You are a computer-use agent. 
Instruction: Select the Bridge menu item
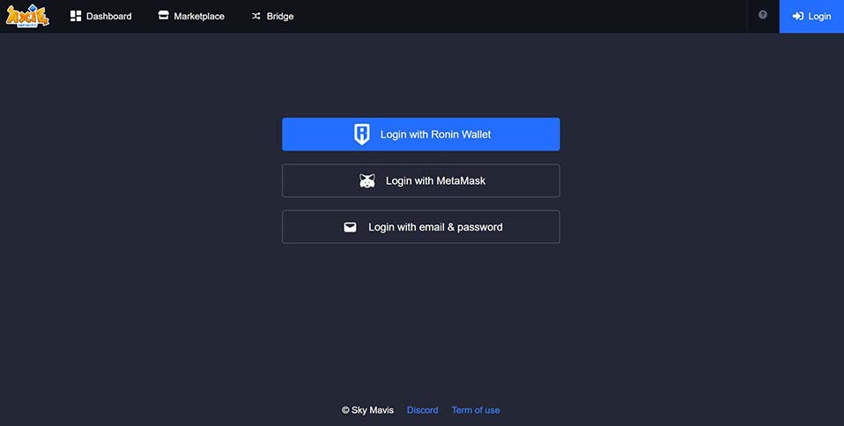click(280, 16)
